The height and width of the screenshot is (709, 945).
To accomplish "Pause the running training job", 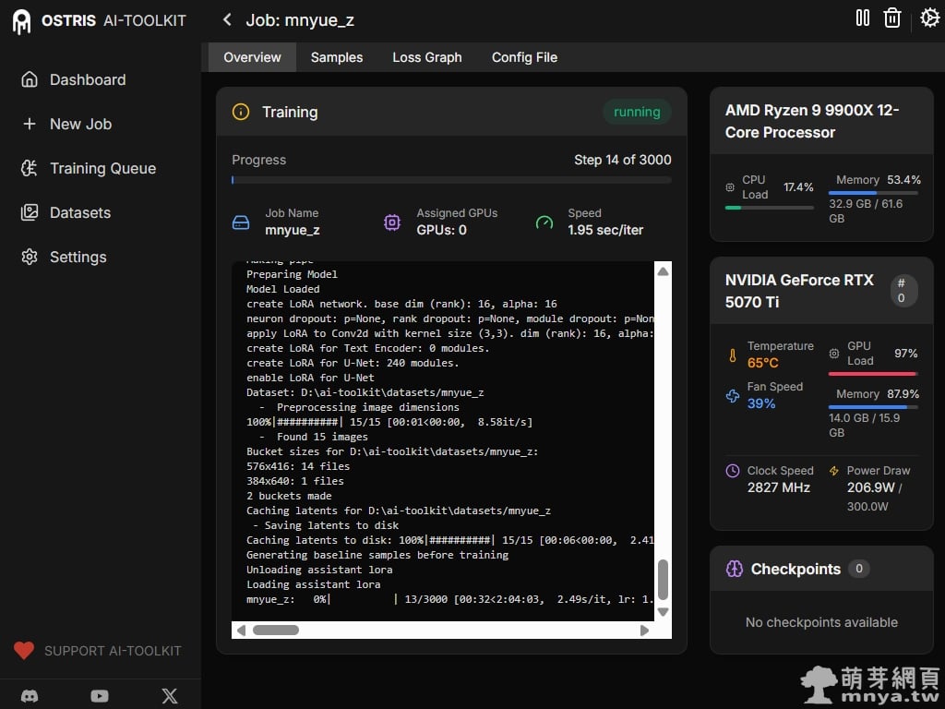I will coord(863,18).
